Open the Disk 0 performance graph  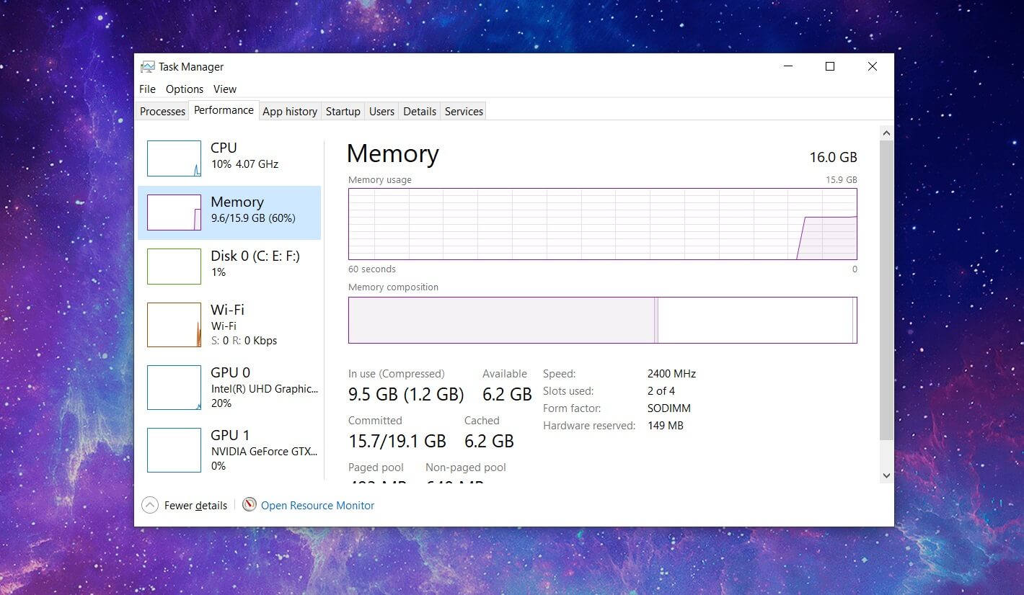[229, 263]
